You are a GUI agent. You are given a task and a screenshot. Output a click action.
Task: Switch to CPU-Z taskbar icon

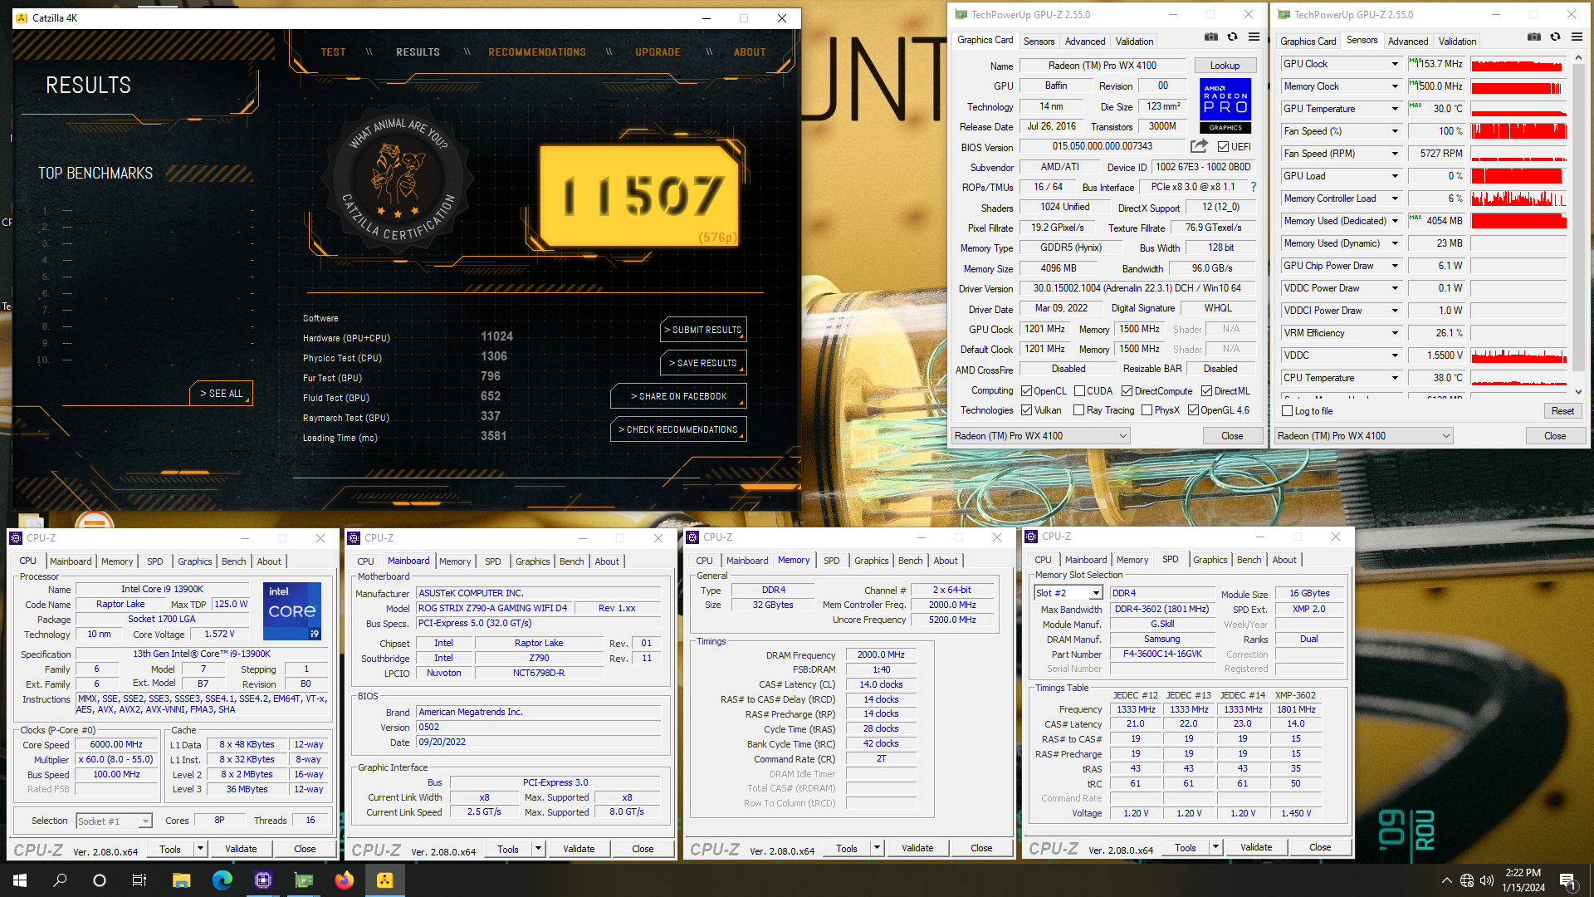pos(262,880)
